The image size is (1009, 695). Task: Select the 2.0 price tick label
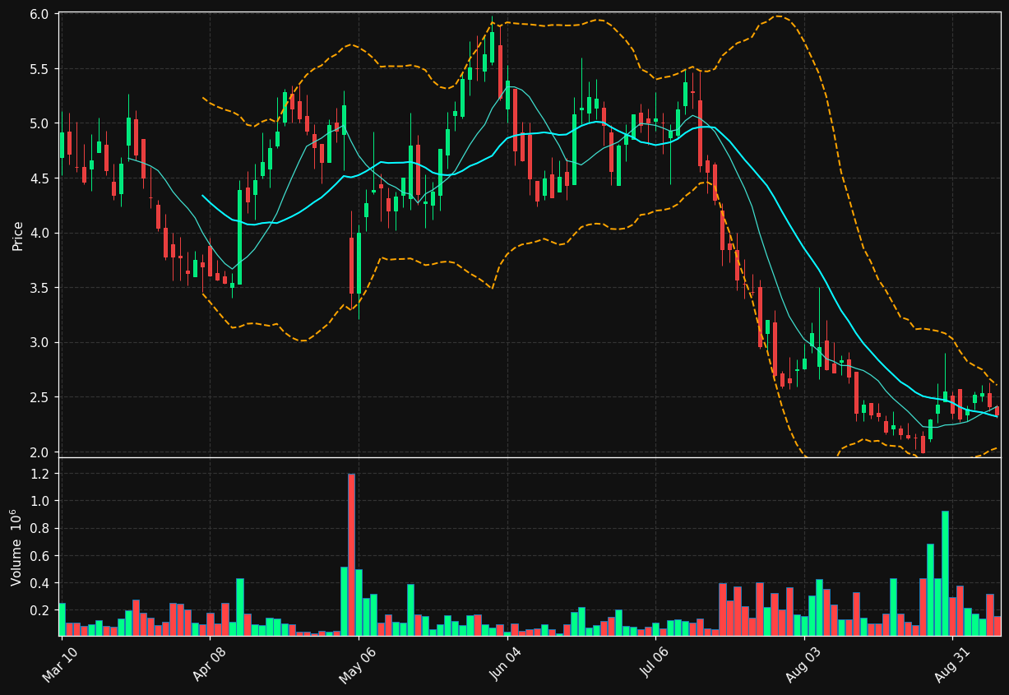point(40,452)
